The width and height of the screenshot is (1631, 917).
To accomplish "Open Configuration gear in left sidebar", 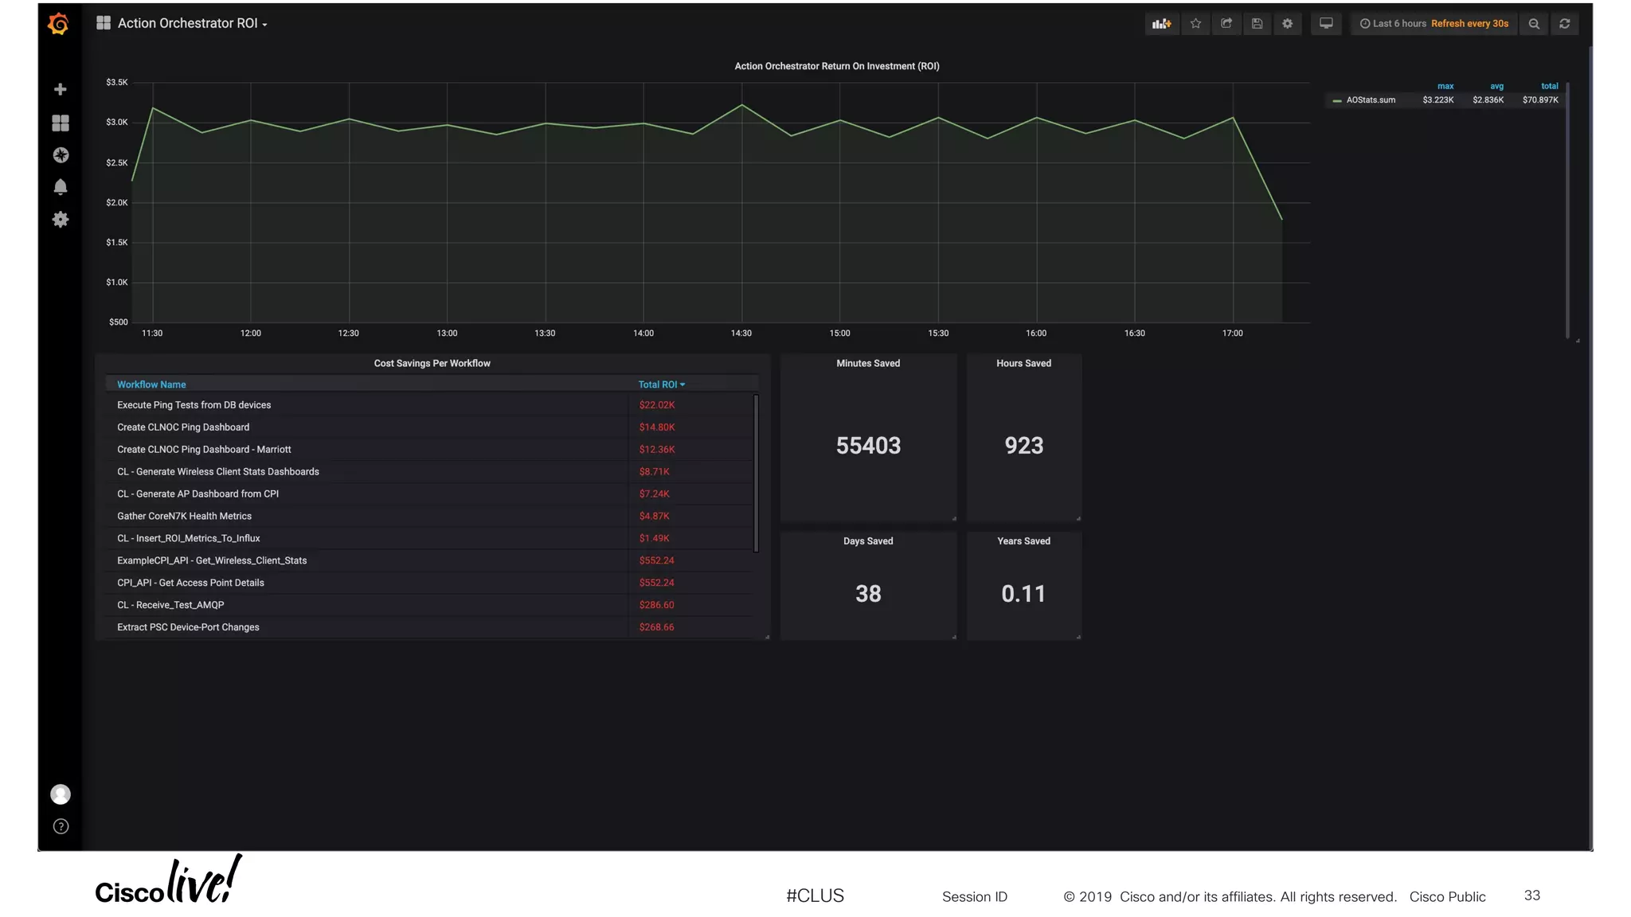I will (61, 220).
